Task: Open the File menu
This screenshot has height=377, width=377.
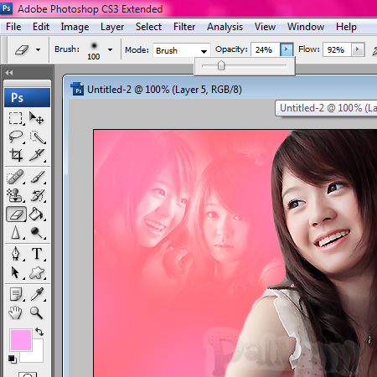Action: pos(13,27)
